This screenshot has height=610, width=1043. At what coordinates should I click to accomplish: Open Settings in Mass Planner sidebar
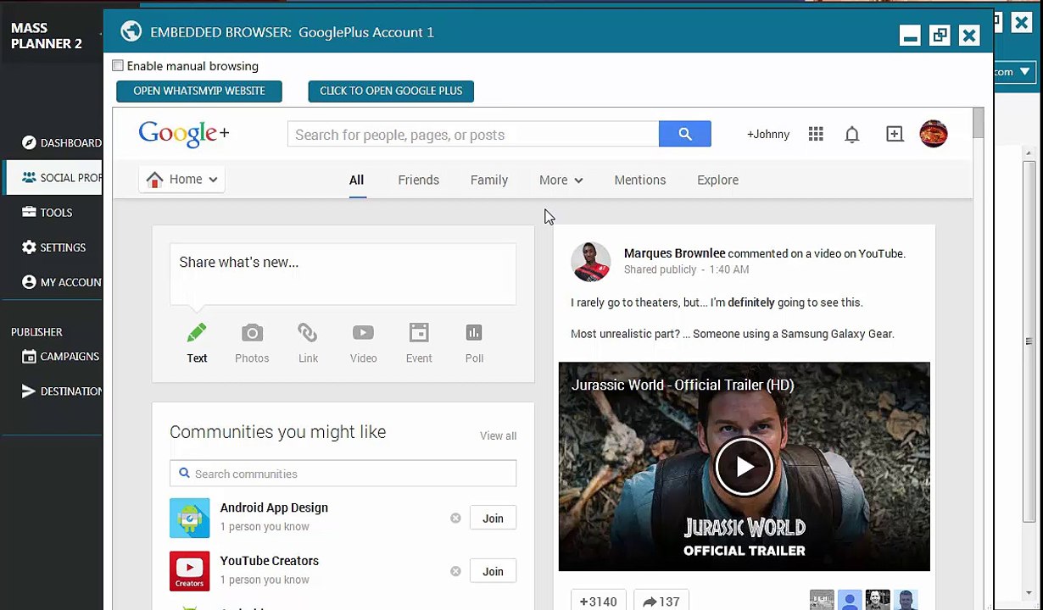point(54,247)
